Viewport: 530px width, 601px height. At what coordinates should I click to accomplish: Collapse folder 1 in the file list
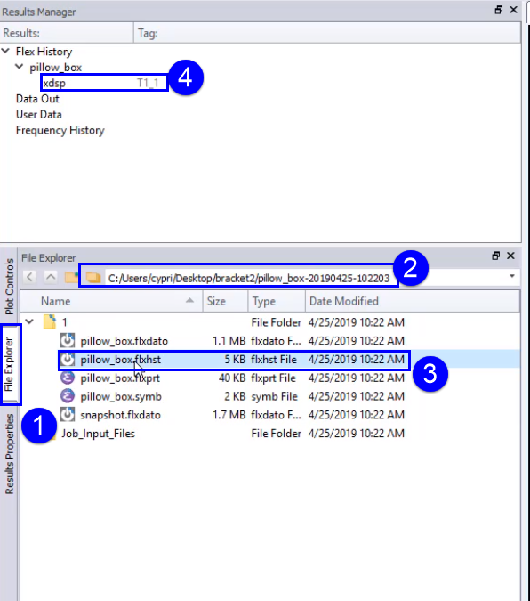point(29,321)
